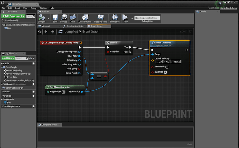Collapse the EventGraph tree item
Screen dimensions: 239x148
(2, 67)
